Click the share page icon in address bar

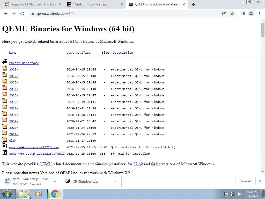[x=224, y=13]
